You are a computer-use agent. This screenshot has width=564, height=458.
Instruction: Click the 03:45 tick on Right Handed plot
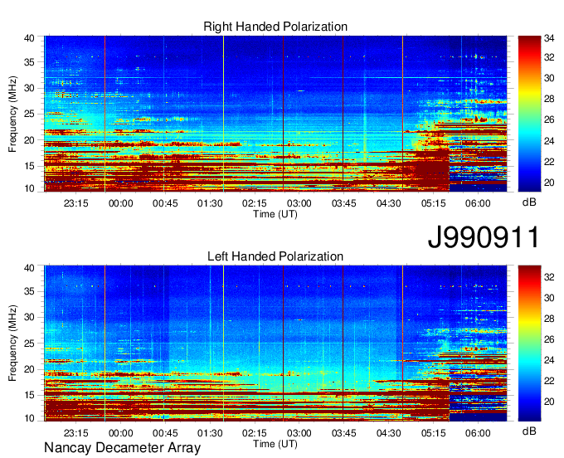[x=344, y=203]
